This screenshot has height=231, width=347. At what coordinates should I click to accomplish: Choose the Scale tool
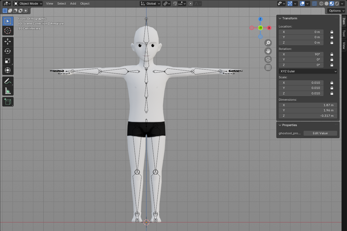[8, 61]
